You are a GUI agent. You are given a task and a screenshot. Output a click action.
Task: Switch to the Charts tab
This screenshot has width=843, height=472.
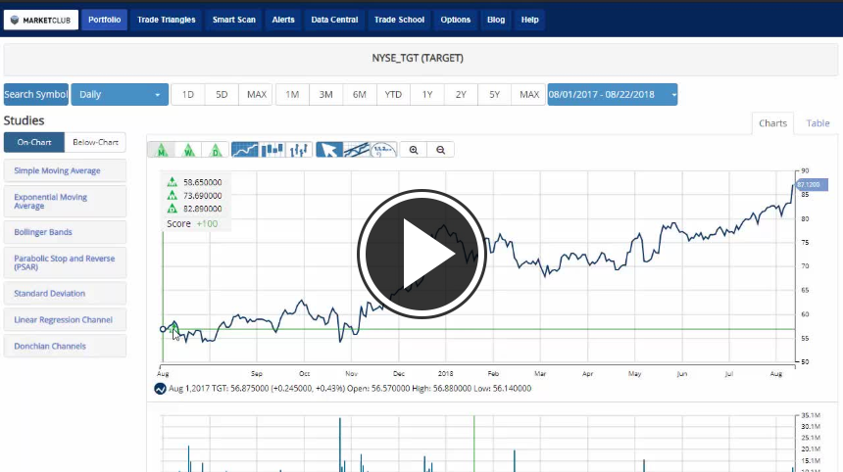772,123
